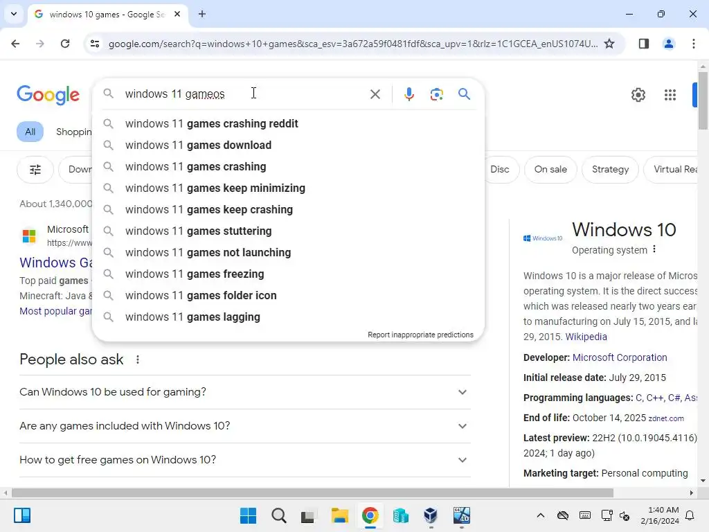The width and height of the screenshot is (709, 532).
Task: Open Chrome three-dot menu
Action: [693, 44]
